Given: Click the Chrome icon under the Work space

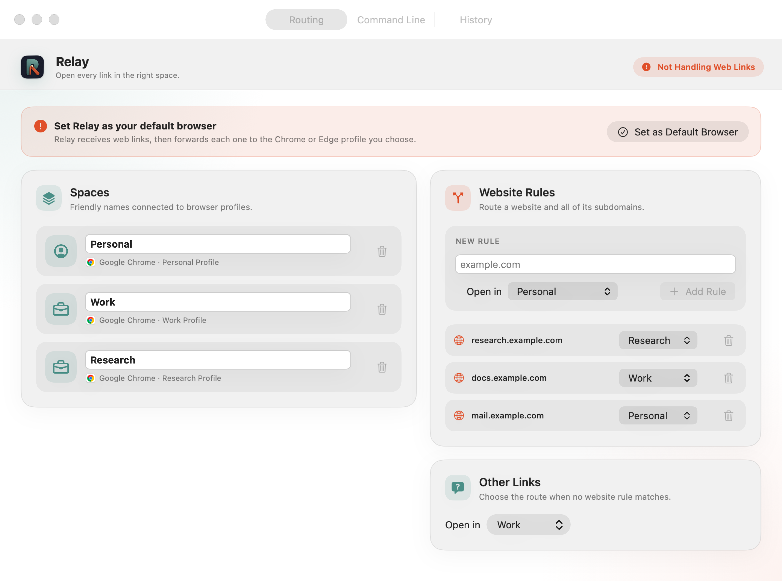Looking at the screenshot, I should coord(91,320).
